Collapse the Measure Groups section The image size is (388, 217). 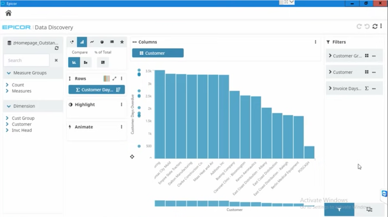point(9,73)
